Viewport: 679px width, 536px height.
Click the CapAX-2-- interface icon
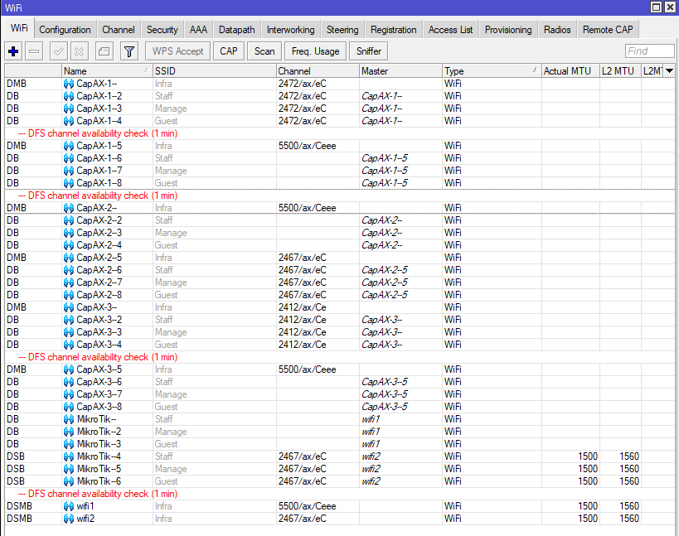click(69, 208)
